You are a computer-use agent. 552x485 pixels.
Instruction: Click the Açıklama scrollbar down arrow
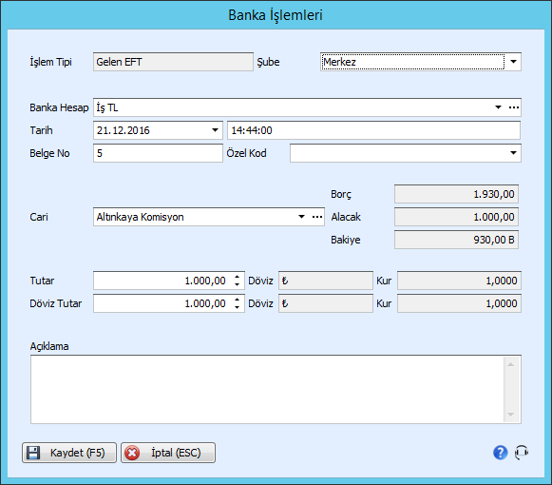[x=511, y=415]
